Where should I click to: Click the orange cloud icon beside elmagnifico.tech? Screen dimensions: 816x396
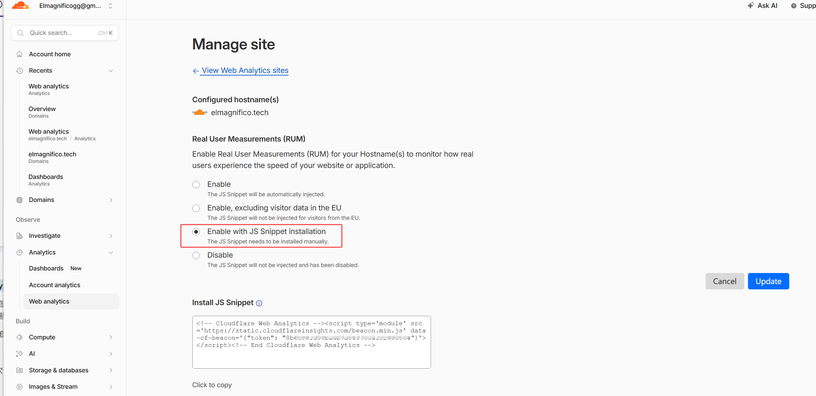(x=200, y=112)
